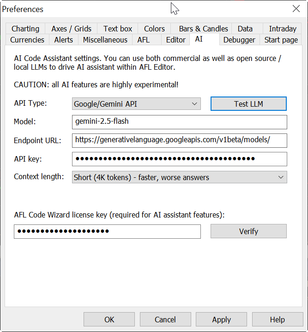The width and height of the screenshot is (308, 332).
Task: Switch to the Editor tab
Action: coord(175,40)
